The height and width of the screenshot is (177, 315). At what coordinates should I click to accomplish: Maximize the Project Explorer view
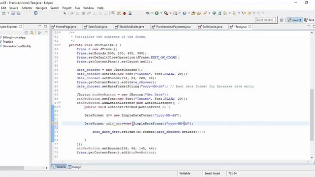(45, 26)
